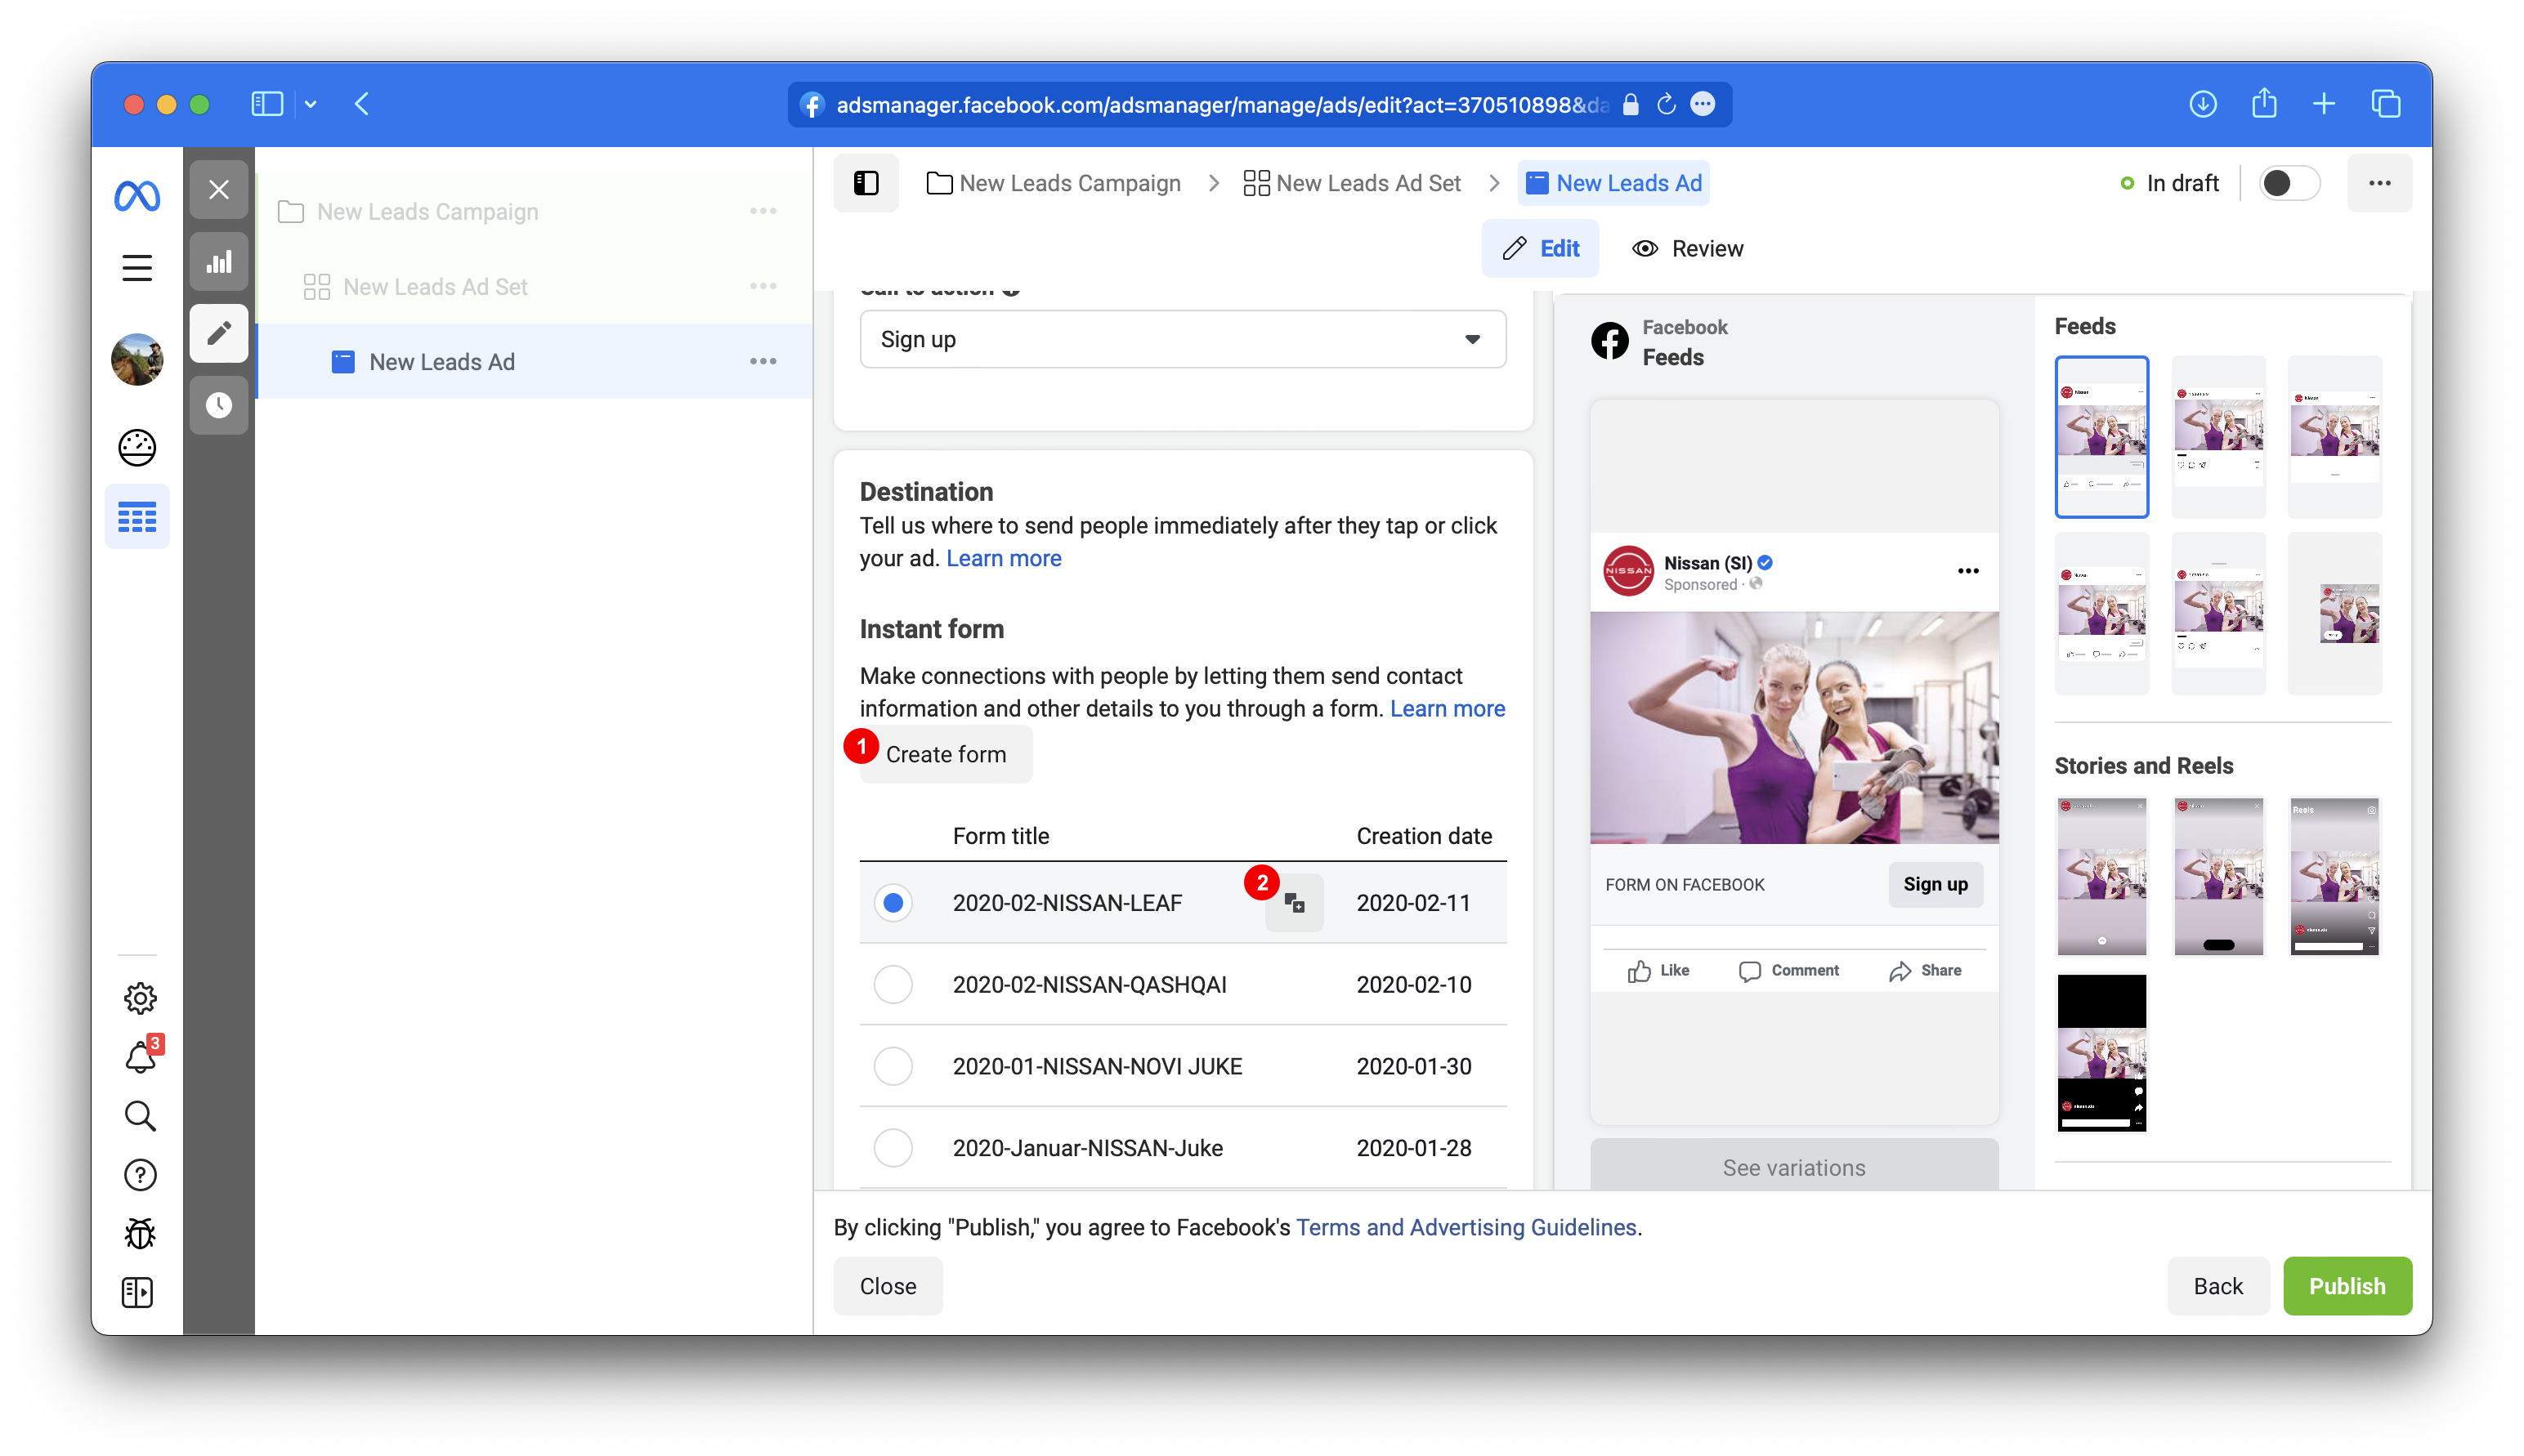Image resolution: width=2524 pixels, height=1456 pixels.
Task: Click the account overview gauge icon
Action: pos(137,447)
